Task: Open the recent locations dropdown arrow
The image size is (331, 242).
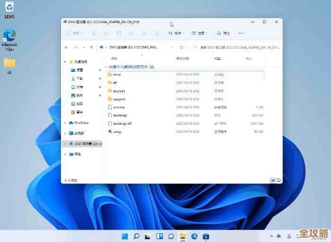Action: pyautogui.click(x=84, y=47)
